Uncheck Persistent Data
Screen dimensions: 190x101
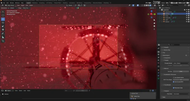(174, 88)
